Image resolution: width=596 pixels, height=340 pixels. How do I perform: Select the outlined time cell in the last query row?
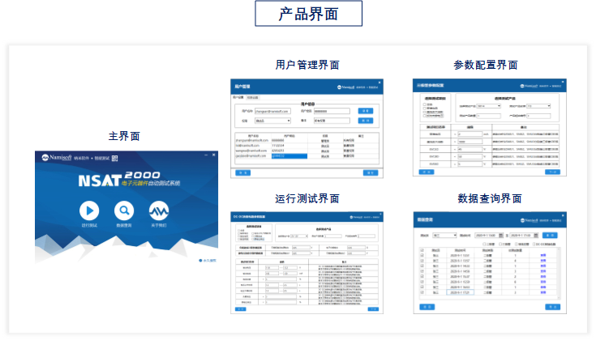(x=460, y=292)
